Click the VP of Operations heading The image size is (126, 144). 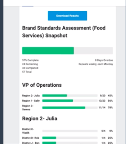tap(42, 85)
